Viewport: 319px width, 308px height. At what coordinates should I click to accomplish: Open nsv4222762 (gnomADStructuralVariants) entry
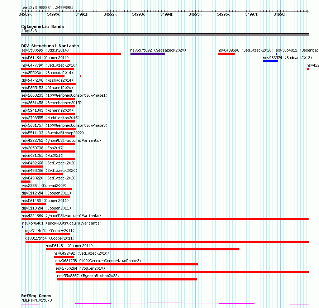[61, 140]
